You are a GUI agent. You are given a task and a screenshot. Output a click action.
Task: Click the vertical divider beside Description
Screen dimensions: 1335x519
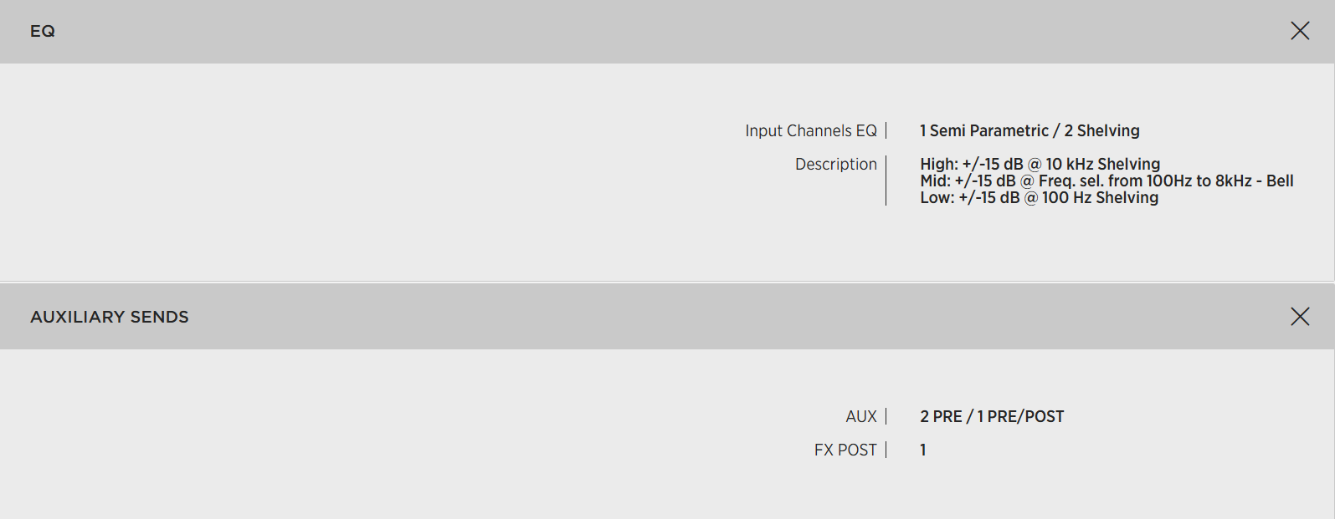(x=886, y=181)
